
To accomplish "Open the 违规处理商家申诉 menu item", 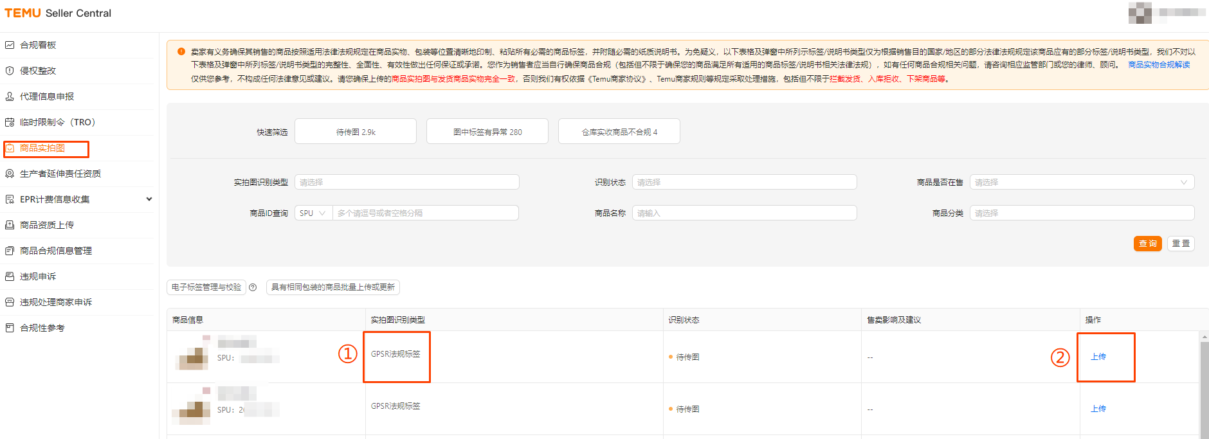I will point(56,302).
